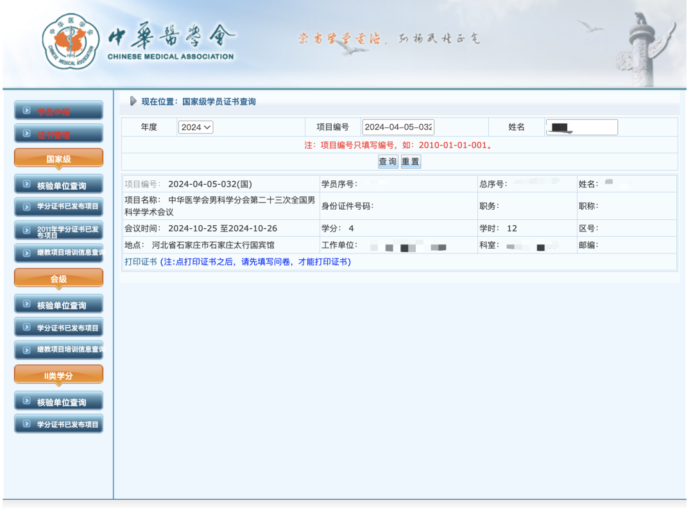Open the 学员申报 sidebar section
The width and height of the screenshot is (693, 508).
58,110
